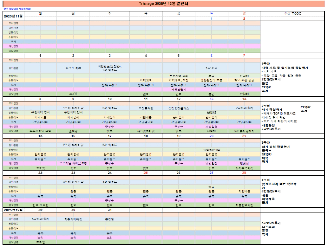Click the 2주차 과제마감 cell

[73, 145]
